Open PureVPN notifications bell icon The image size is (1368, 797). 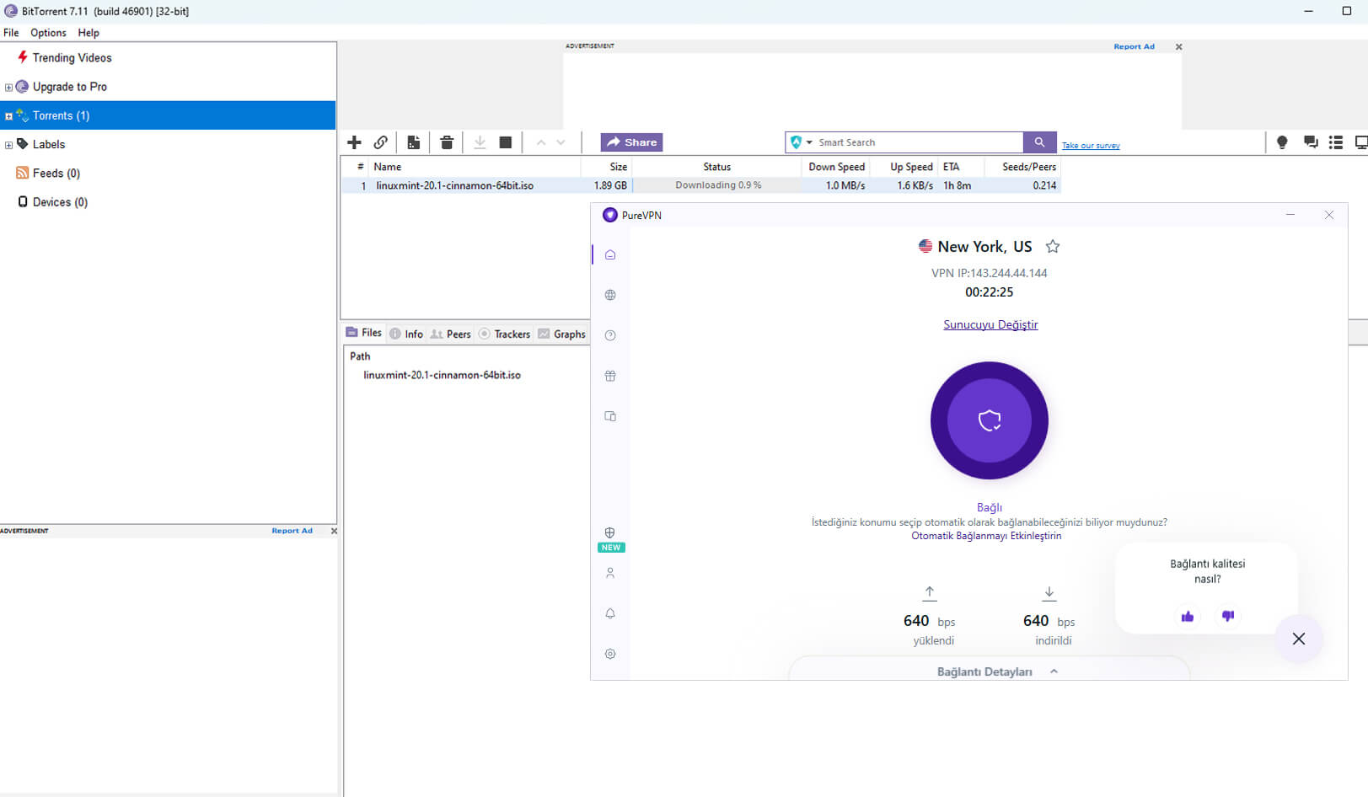610,613
